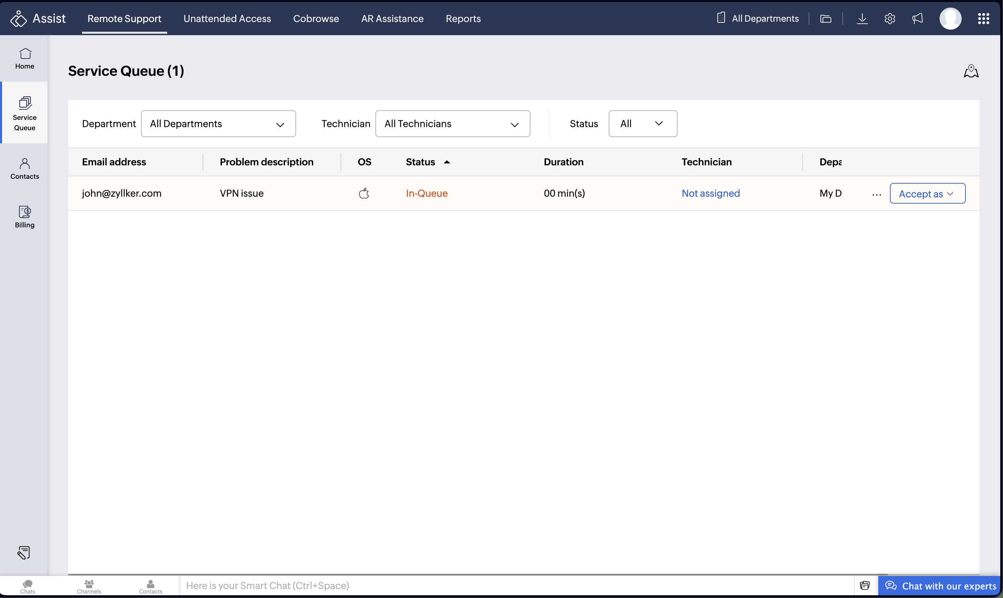The width and height of the screenshot is (1003, 598).
Task: Expand the All Technicians dropdown
Action: [452, 124]
